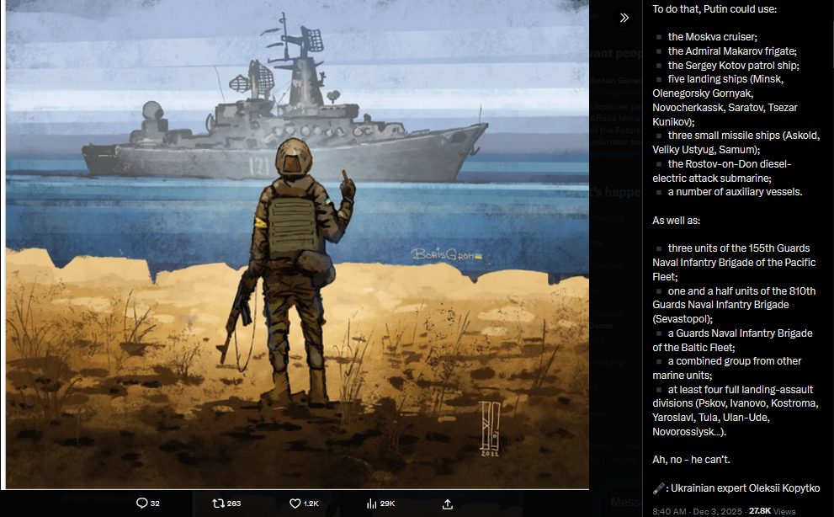Select bullet 'a combined group from other marine units'
The height and width of the screenshot is (517, 834).
coord(726,368)
